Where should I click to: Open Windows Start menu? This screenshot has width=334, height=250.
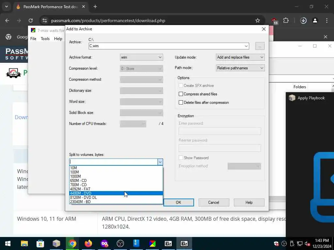point(8,243)
